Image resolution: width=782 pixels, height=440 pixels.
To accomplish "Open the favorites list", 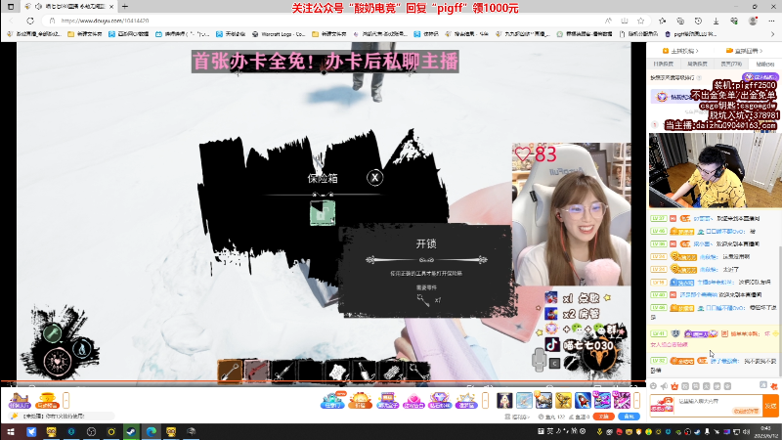I will pyautogui.click(x=663, y=21).
